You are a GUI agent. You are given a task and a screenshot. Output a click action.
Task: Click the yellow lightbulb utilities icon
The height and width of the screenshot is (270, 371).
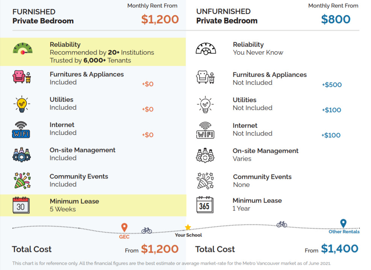(21, 103)
